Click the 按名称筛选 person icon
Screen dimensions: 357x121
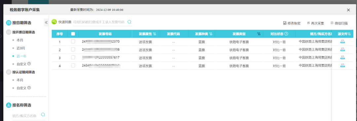point(9,105)
